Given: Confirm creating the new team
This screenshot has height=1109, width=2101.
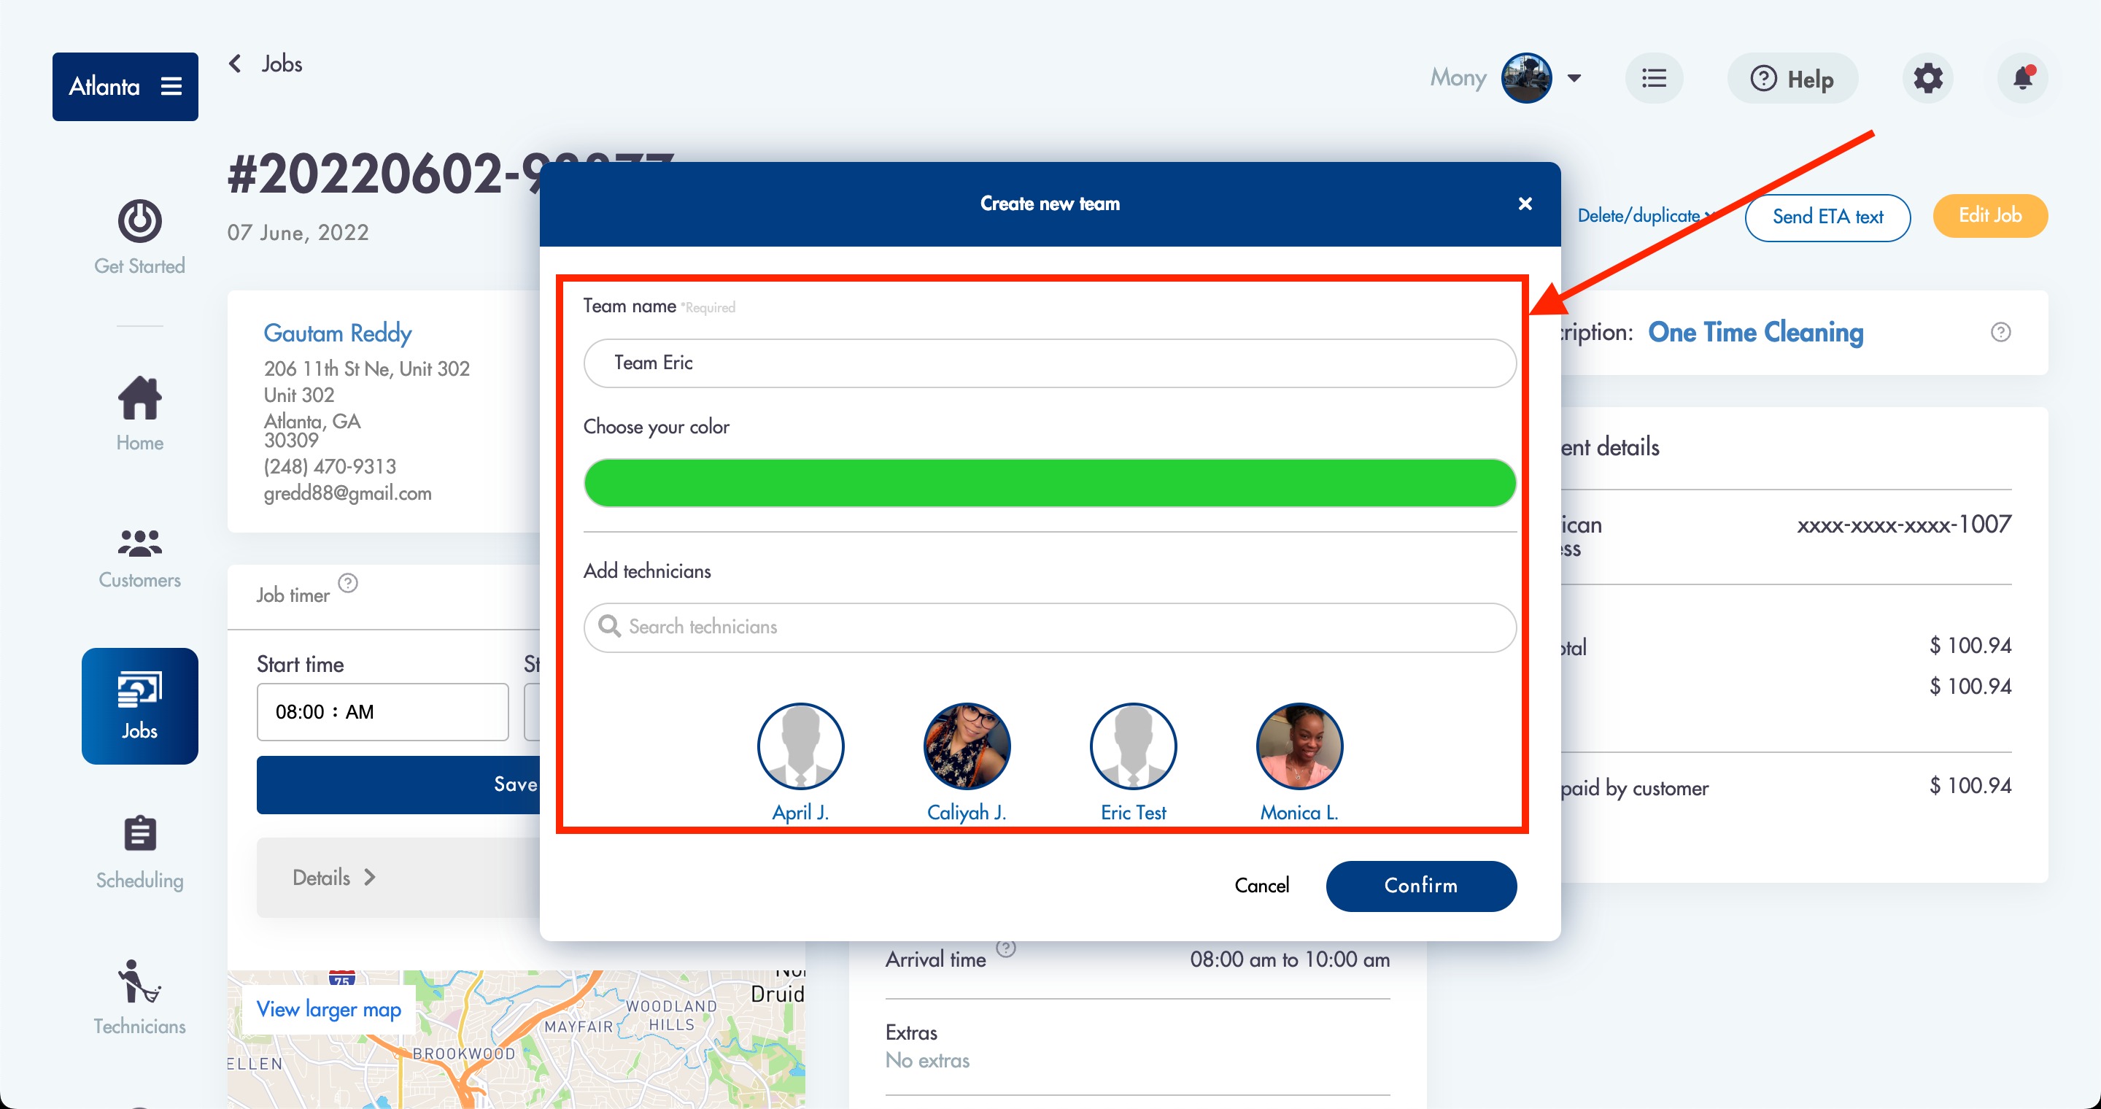Looking at the screenshot, I should [1421, 886].
